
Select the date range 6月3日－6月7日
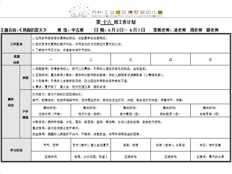click(126, 30)
